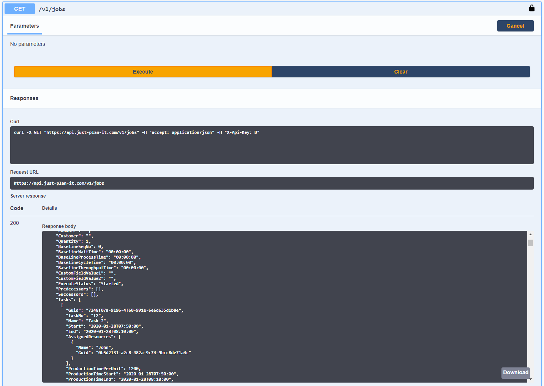This screenshot has height=386, width=544.
Task: Click the "No parameters" text
Action: tap(27, 44)
